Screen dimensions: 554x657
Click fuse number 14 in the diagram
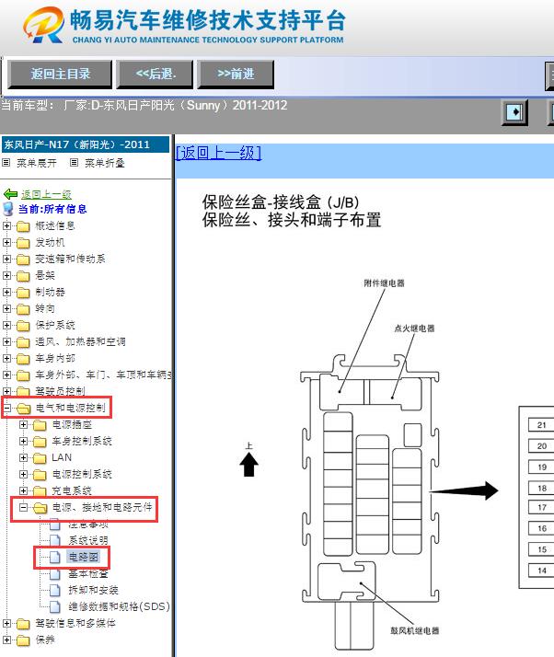541,571
